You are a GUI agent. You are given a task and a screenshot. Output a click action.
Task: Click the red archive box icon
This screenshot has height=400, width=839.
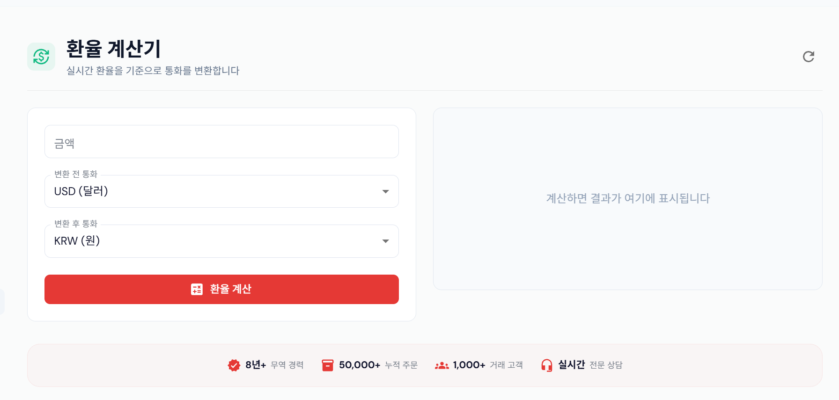coord(328,365)
